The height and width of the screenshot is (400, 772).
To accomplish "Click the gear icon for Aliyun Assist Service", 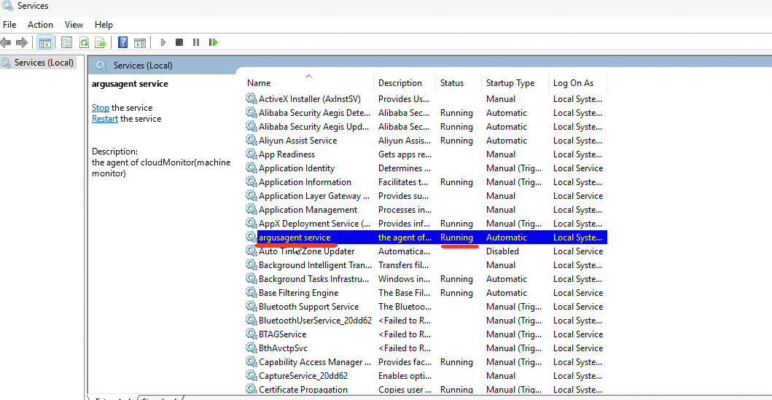I will 251,140.
